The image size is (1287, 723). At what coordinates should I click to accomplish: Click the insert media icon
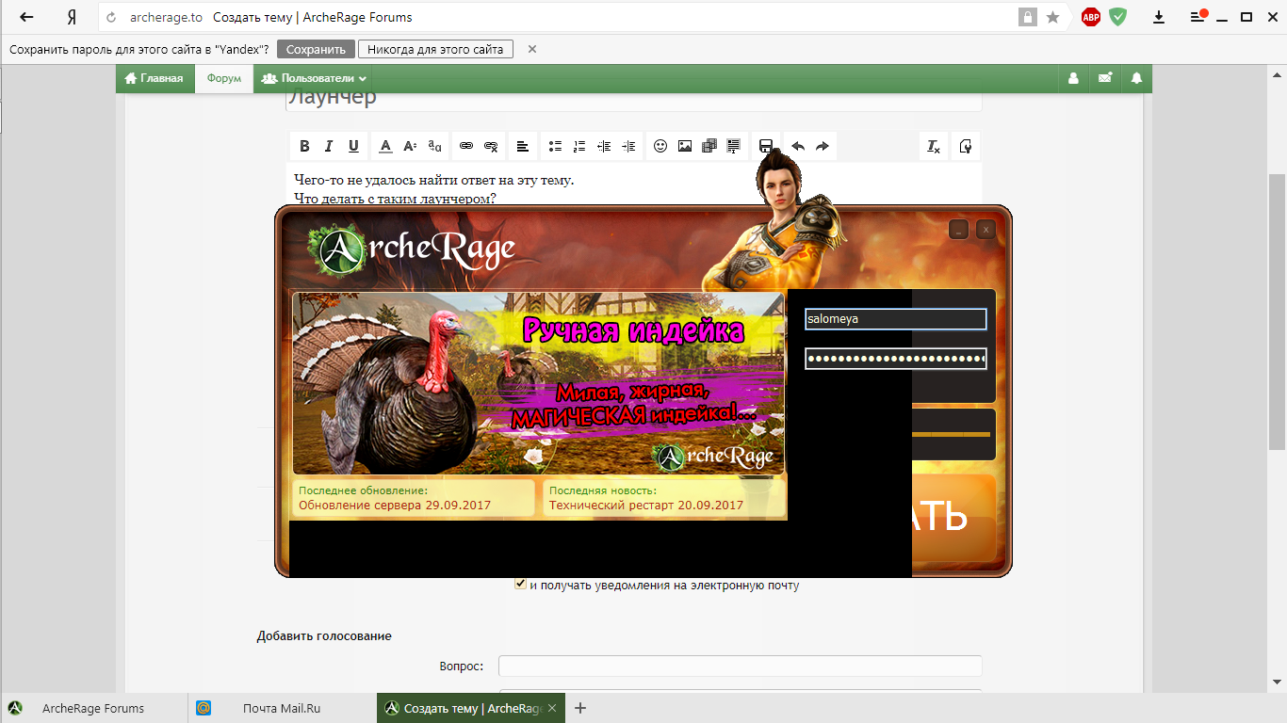(x=709, y=146)
